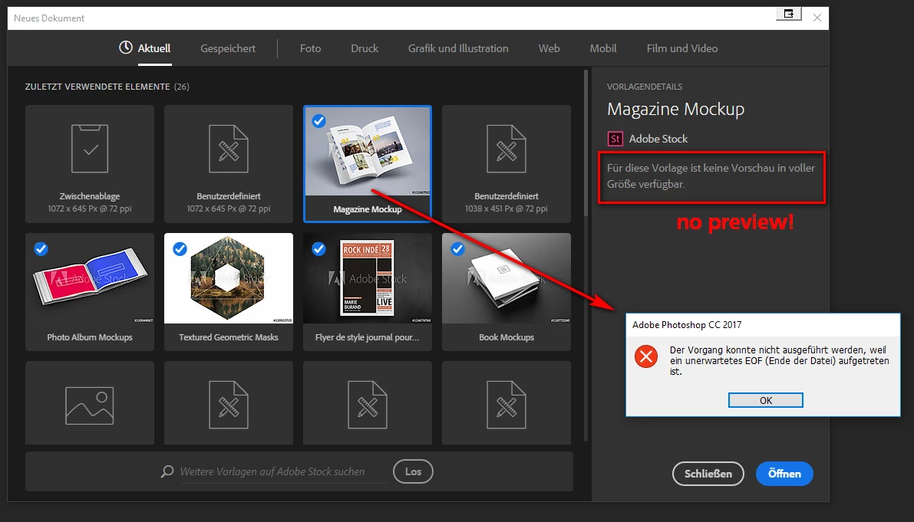Toggle the checkmark on Photo Album Mockups
This screenshot has height=522, width=914.
(41, 249)
